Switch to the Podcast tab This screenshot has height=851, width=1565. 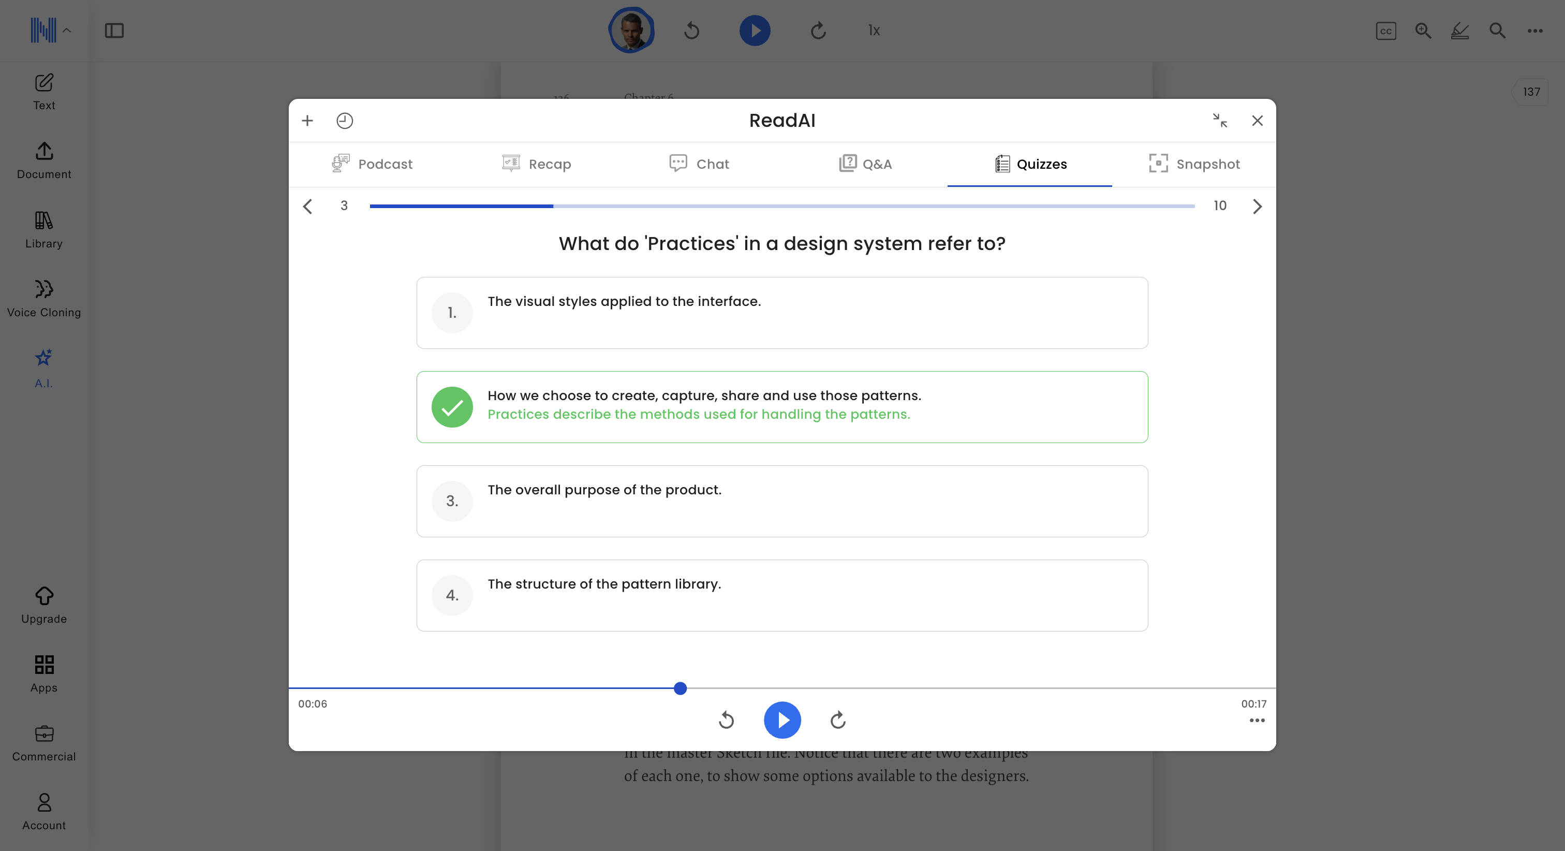click(x=373, y=164)
